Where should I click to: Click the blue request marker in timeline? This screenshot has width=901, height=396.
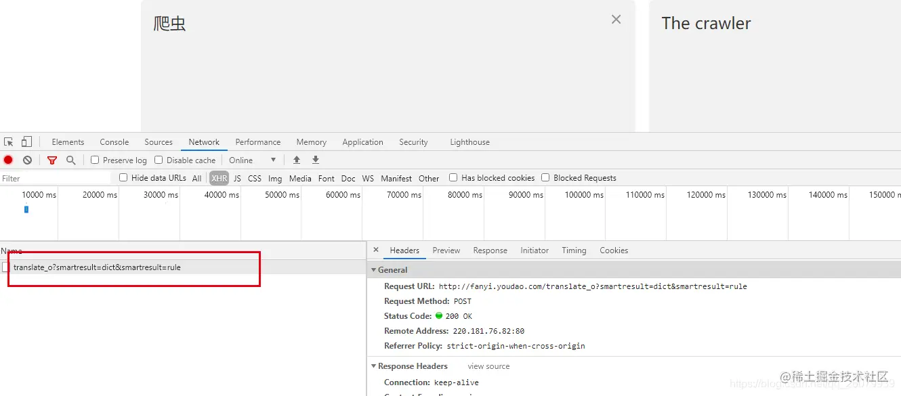[x=26, y=209]
